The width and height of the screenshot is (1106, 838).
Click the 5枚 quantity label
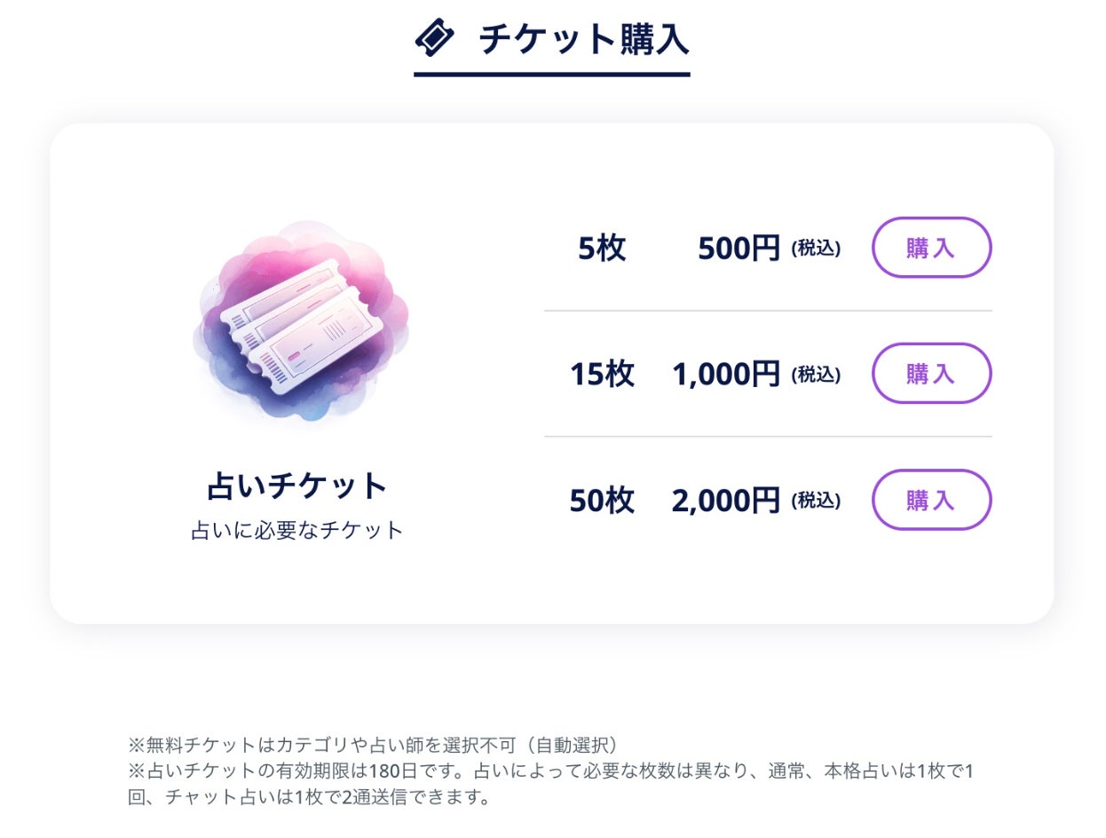602,249
